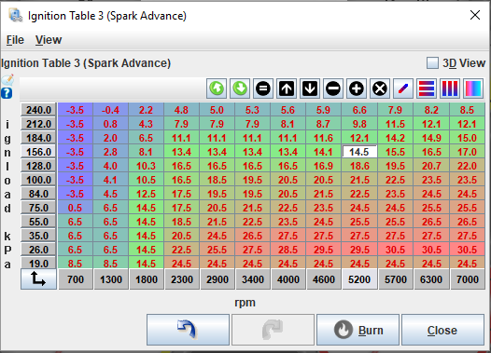The image size is (491, 353).
Task: Click the Close button
Action: (442, 330)
